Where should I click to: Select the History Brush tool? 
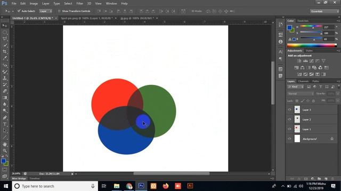tap(5, 85)
